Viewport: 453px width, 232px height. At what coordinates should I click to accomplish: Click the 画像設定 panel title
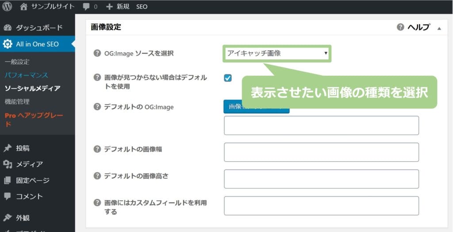[106, 27]
